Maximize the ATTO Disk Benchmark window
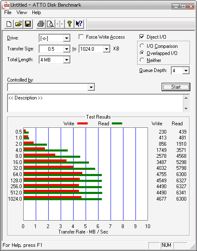The image size is (197, 251). 183,6
